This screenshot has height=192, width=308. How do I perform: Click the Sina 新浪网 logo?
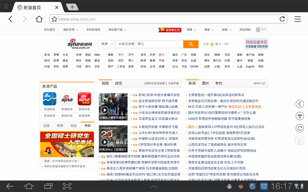80,44
